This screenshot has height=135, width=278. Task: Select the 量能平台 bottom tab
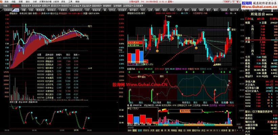click(196, 130)
